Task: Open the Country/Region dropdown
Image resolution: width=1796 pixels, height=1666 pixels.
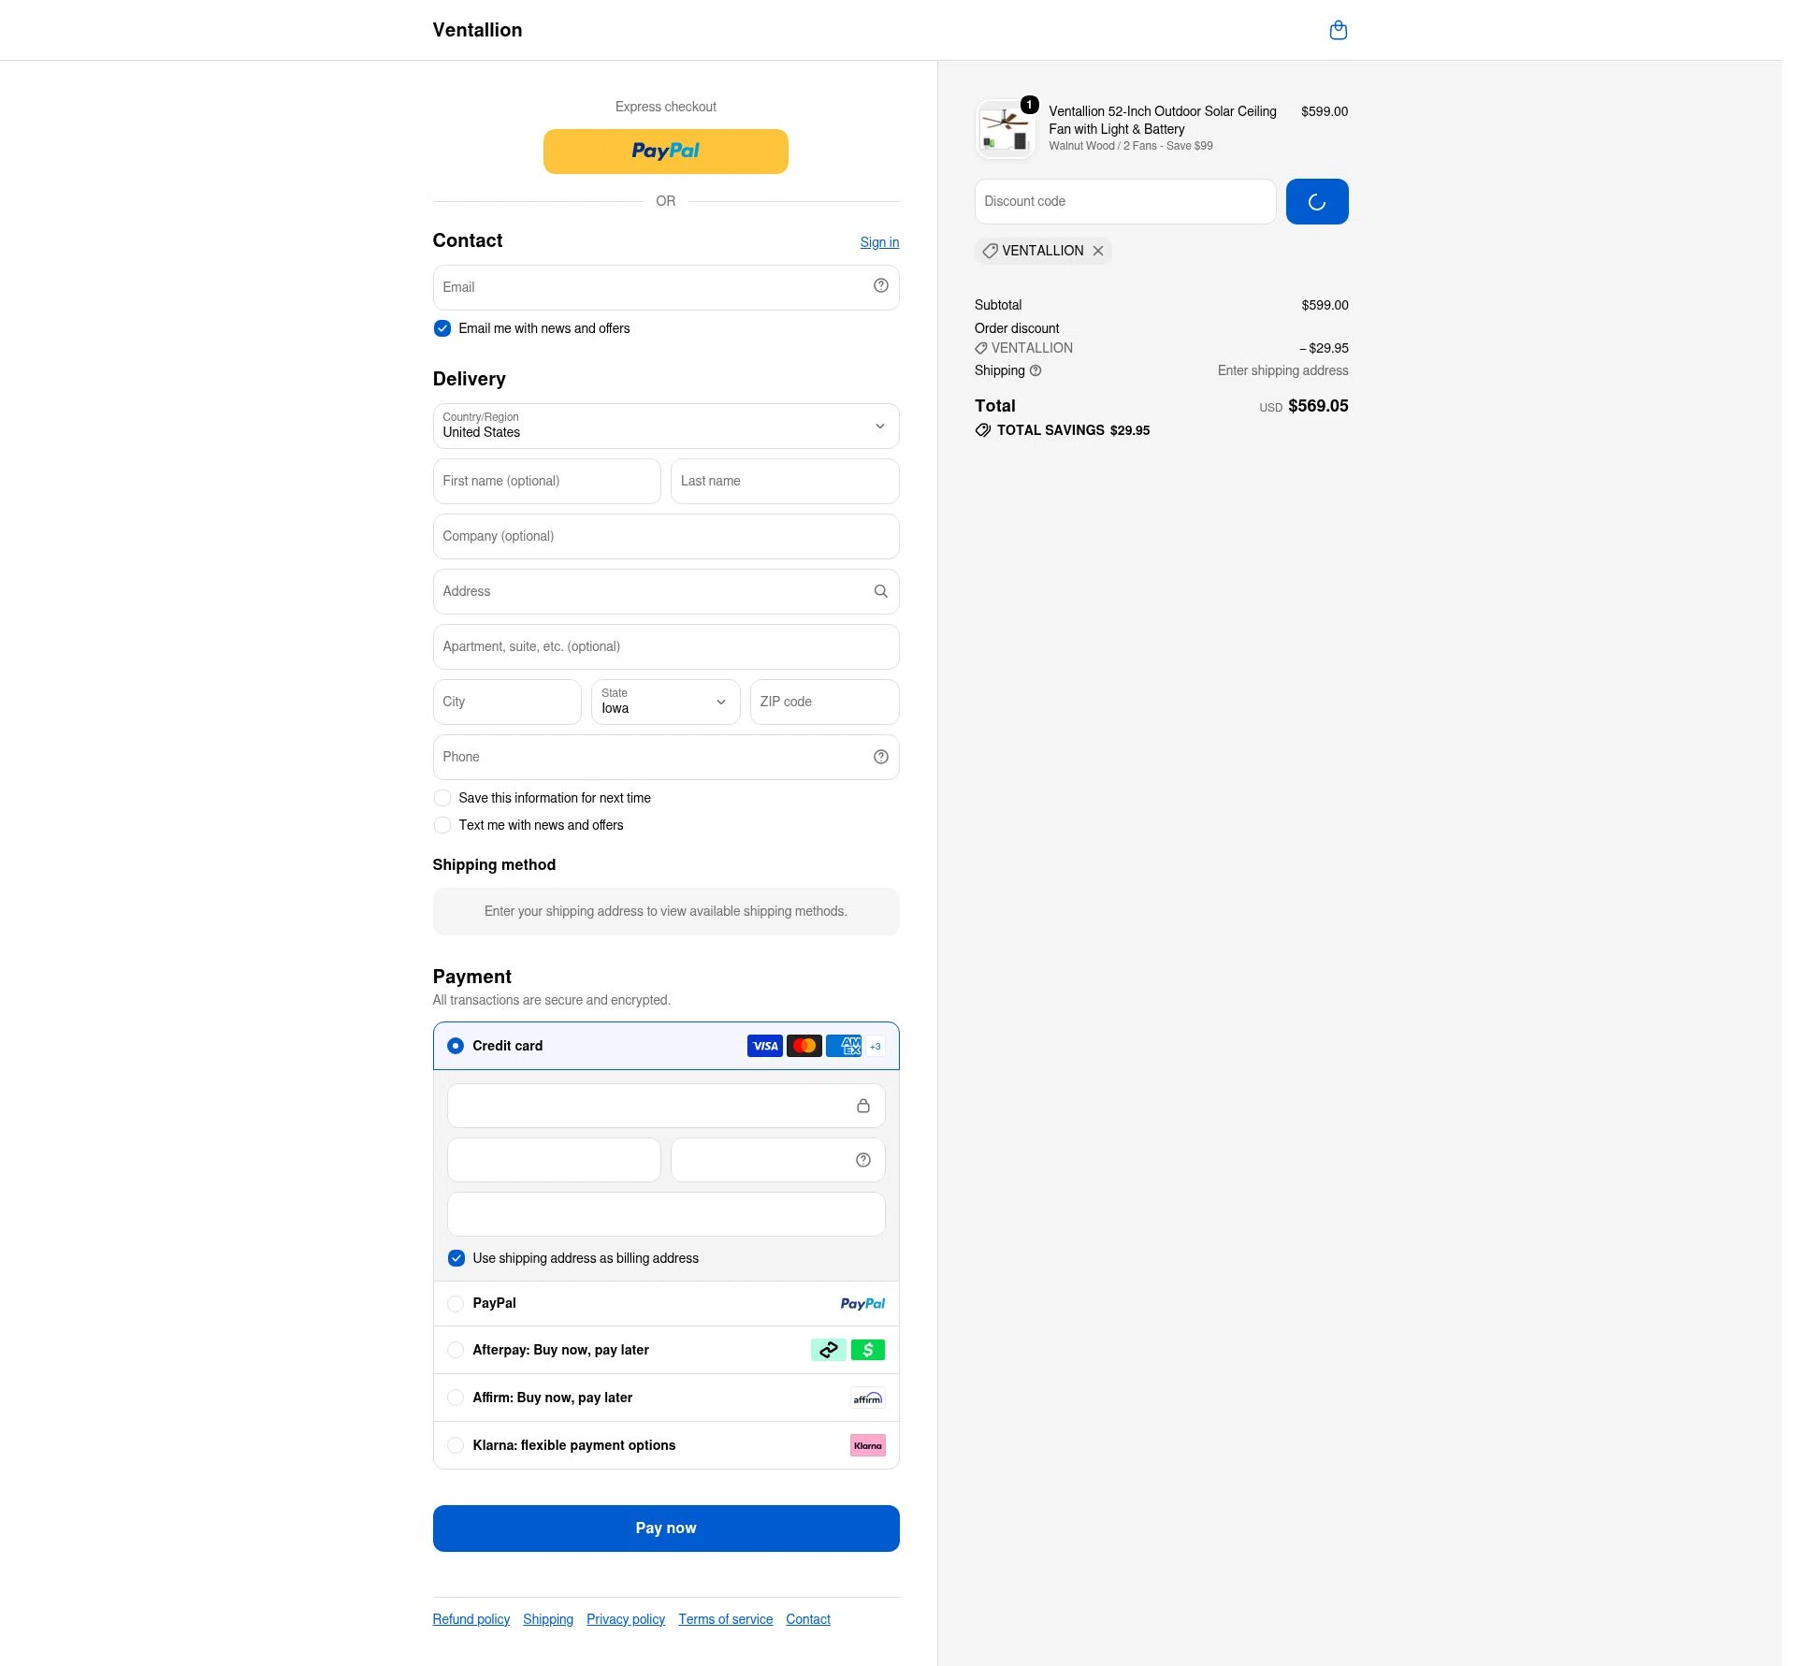Action: pyautogui.click(x=666, y=426)
